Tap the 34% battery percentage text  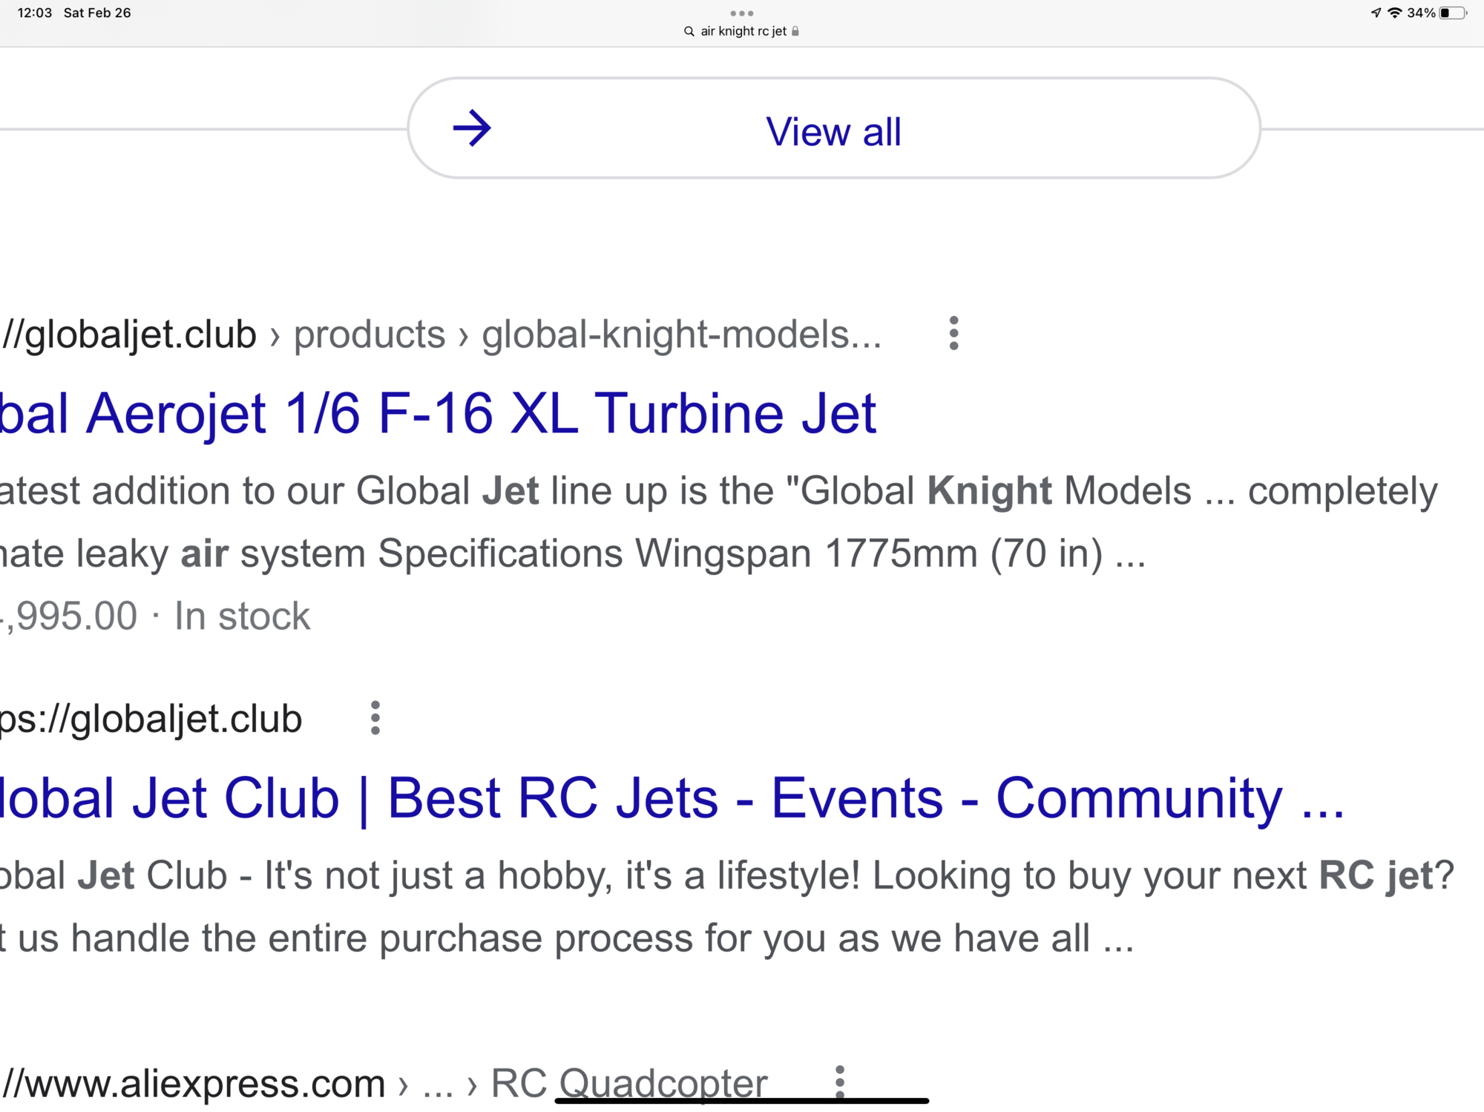[x=1421, y=13]
